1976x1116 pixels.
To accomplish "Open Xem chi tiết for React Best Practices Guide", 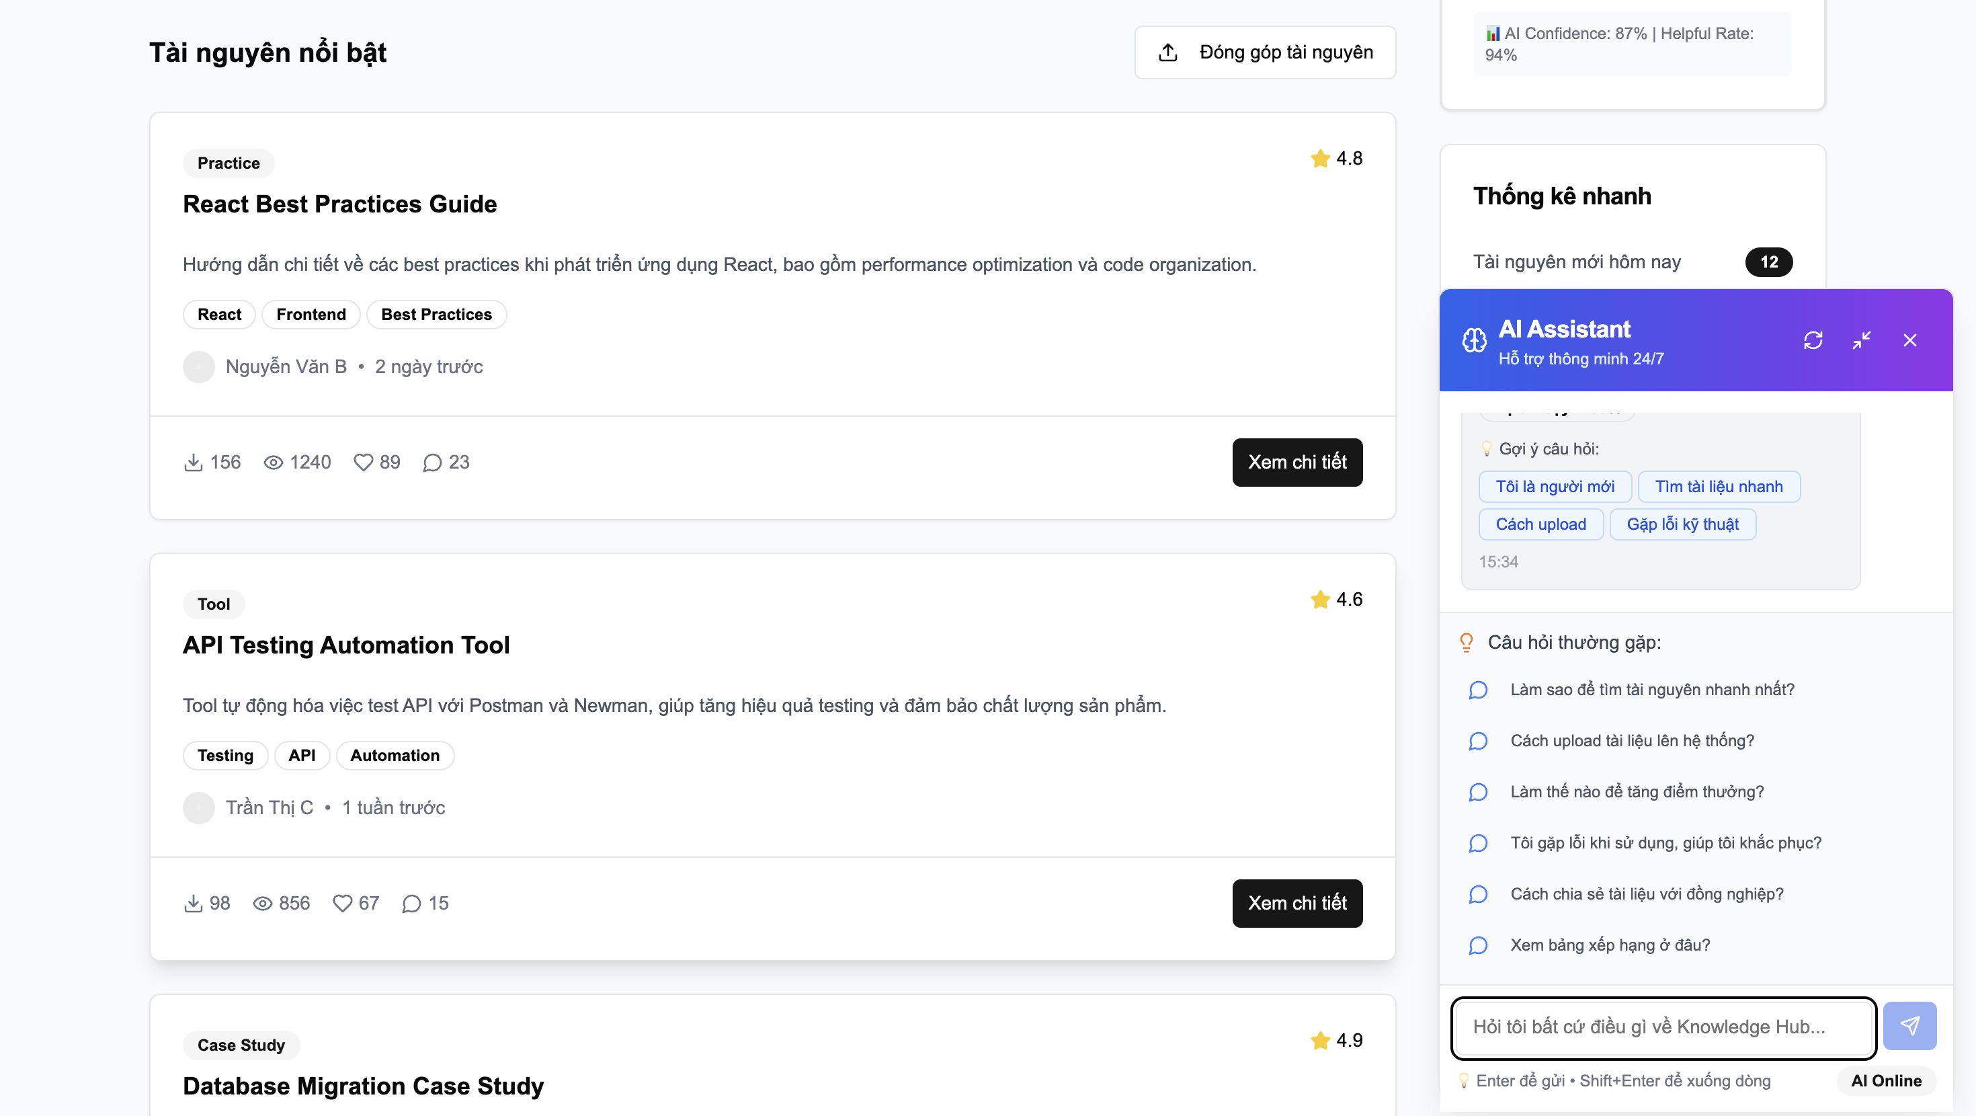I will (x=1297, y=462).
